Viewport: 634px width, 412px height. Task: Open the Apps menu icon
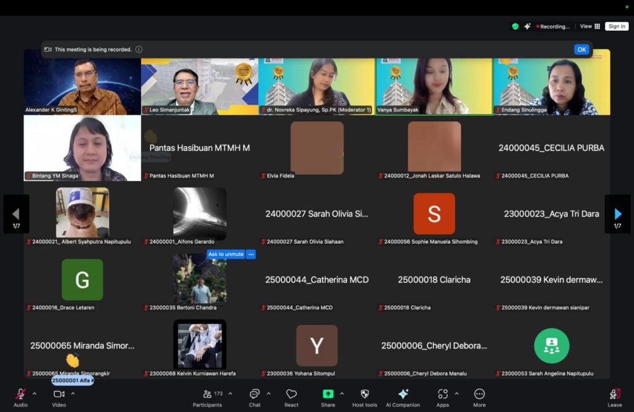pyautogui.click(x=442, y=395)
